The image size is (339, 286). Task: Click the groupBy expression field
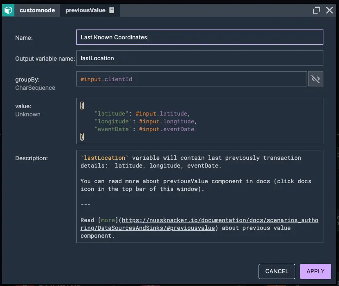click(x=192, y=79)
